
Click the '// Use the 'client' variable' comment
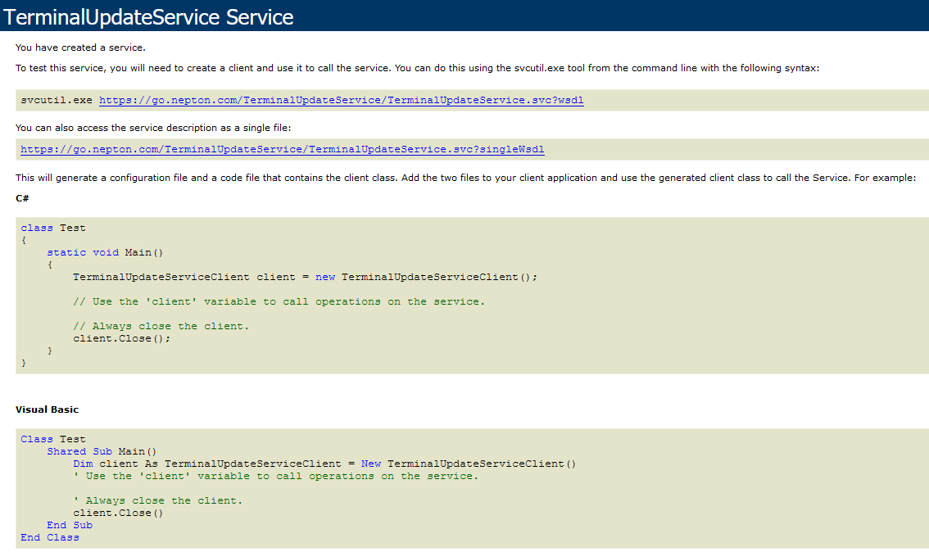coord(279,301)
